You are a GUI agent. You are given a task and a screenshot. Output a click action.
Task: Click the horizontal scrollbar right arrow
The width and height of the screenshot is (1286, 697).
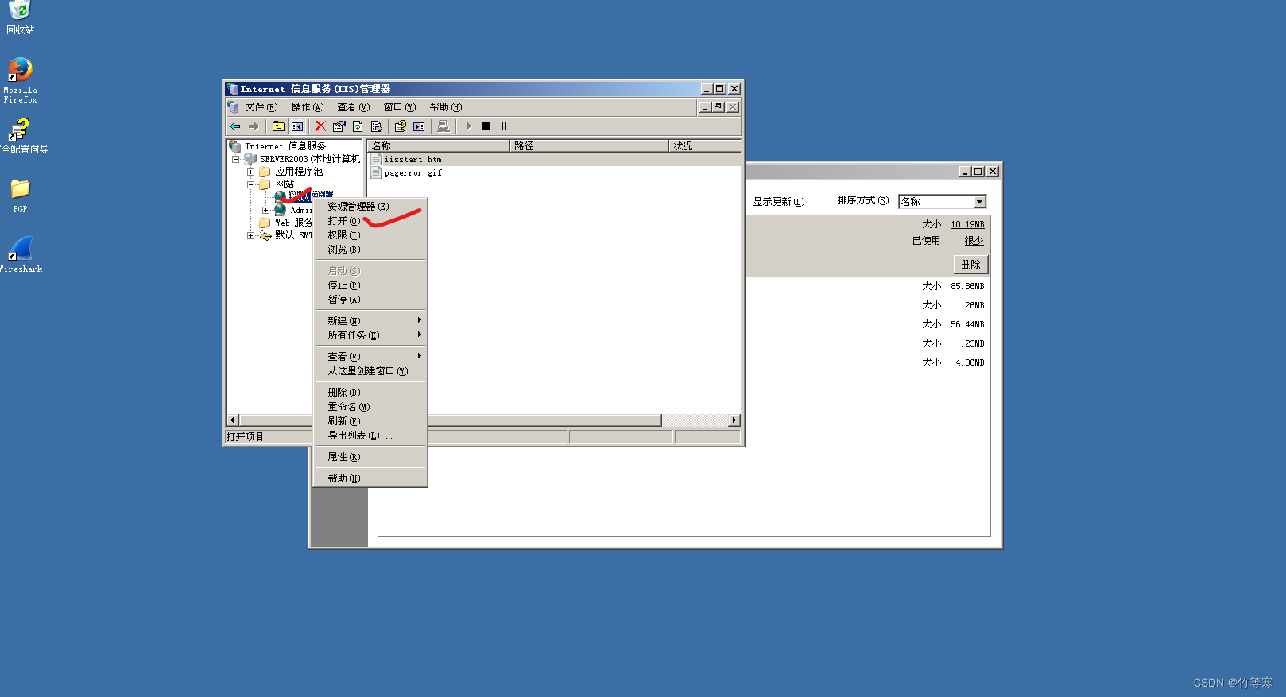click(734, 420)
